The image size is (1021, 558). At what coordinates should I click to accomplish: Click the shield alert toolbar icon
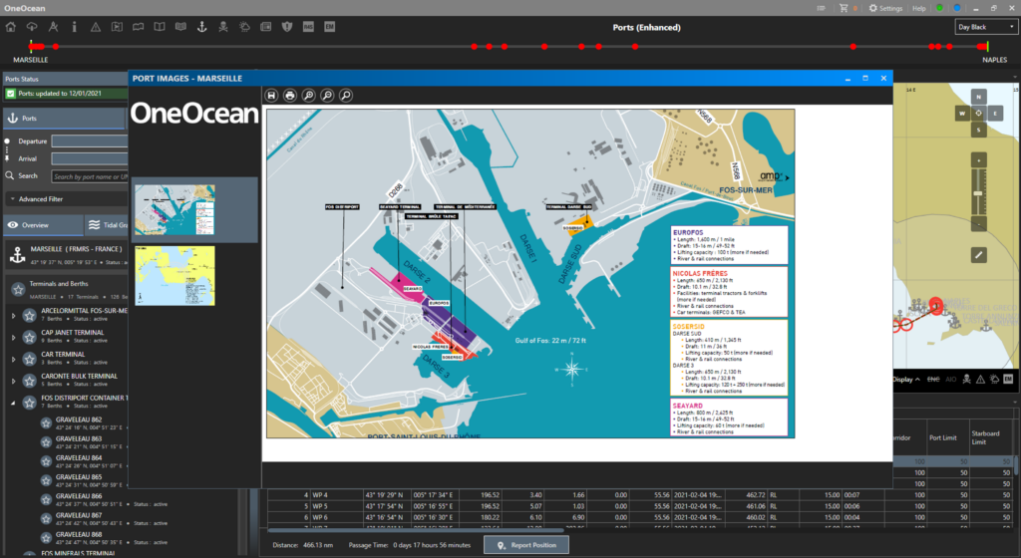pos(287,27)
